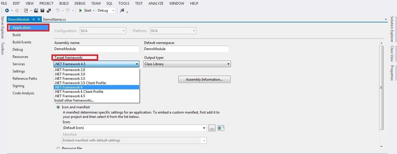Open the FILE menu
The height and width of the screenshot is (154, 397).
[x=4, y=3]
